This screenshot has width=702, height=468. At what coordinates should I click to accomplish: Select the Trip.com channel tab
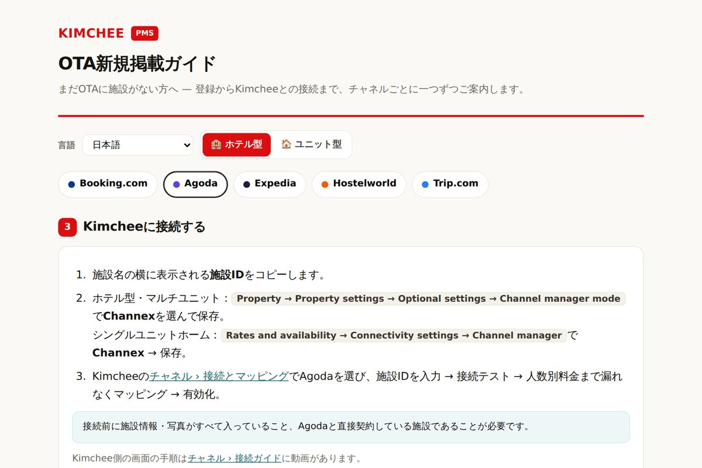click(450, 184)
